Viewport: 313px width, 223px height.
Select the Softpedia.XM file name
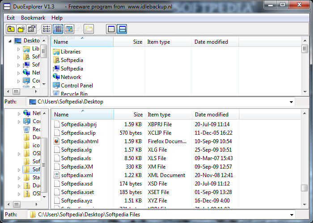click(77, 167)
